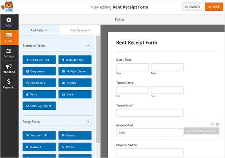Open the Payments dollar panel
The image size is (225, 158).
pos(9,84)
